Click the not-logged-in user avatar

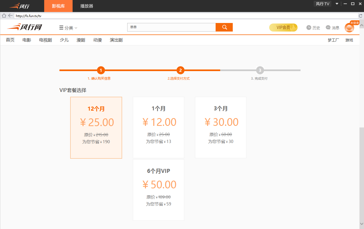(x=349, y=28)
